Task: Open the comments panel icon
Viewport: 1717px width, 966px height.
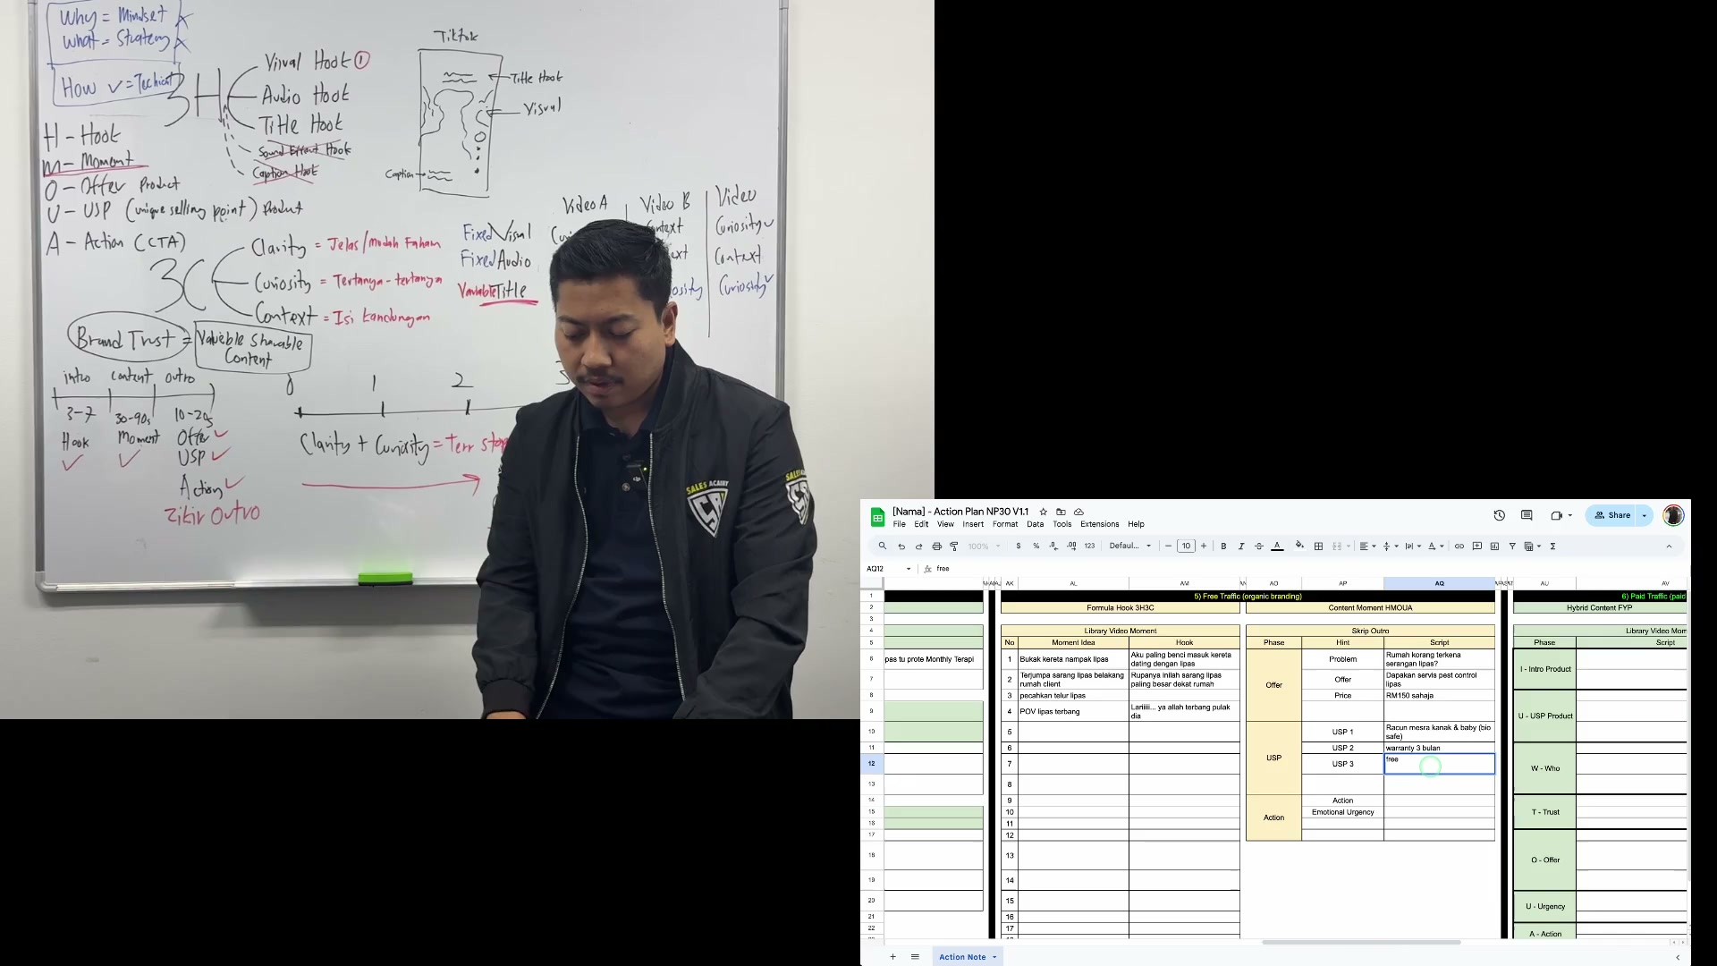Action: click(1527, 515)
